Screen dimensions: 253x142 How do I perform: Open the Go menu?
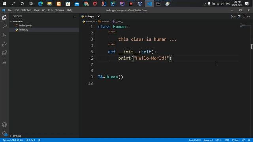pos(44,10)
